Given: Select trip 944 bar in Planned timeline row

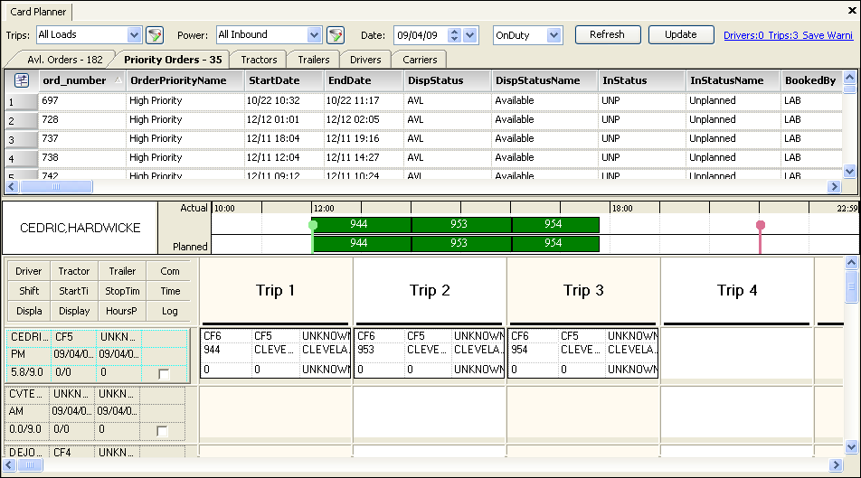Looking at the screenshot, I should 361,244.
